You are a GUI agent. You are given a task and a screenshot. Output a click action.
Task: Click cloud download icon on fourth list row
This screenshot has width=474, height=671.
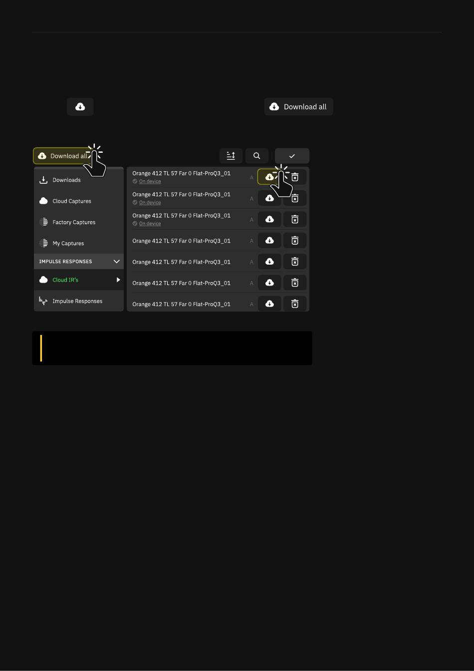269,241
